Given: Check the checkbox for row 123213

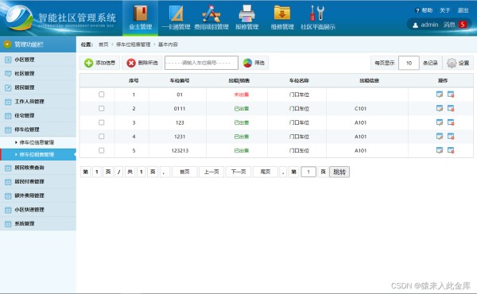Looking at the screenshot, I should pyautogui.click(x=101, y=150).
